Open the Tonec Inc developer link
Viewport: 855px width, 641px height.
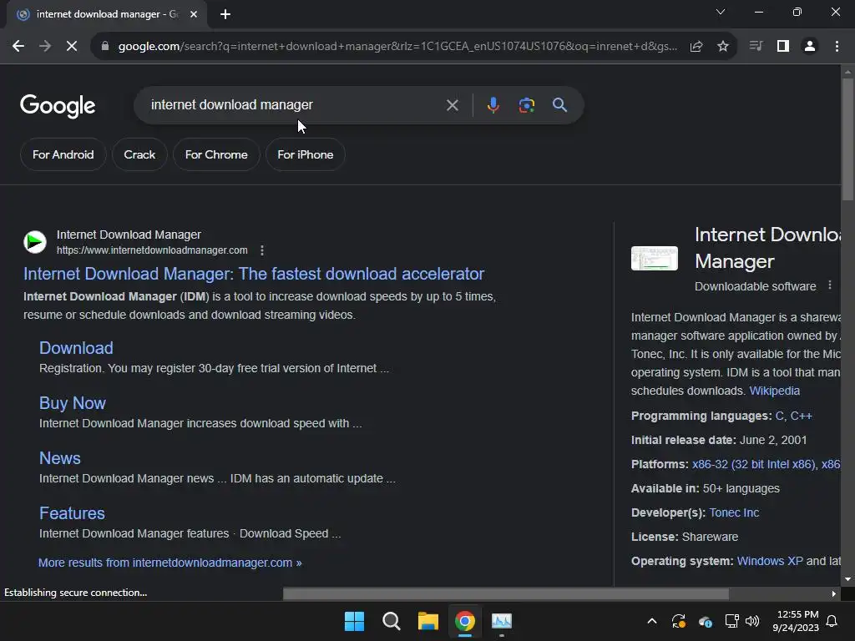coord(734,512)
